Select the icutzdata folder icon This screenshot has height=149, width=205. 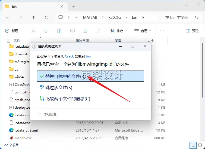click(11, 46)
